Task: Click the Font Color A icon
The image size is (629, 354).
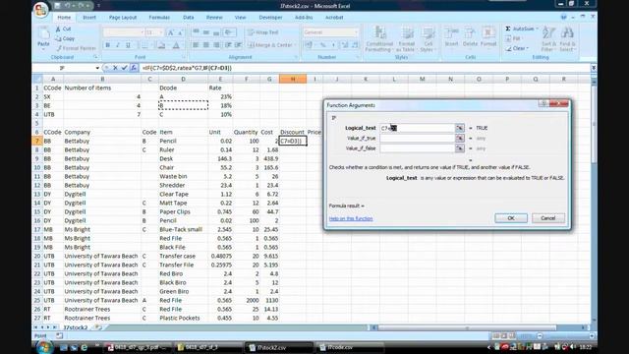Action: pos(176,45)
